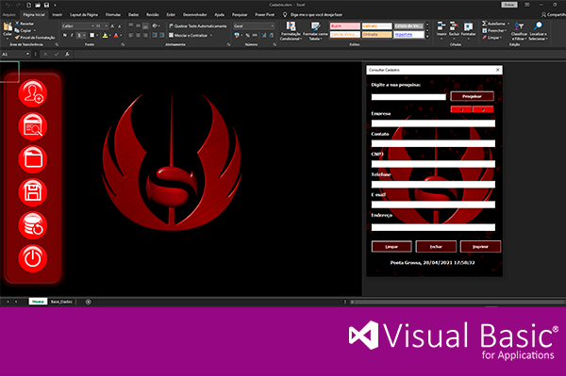Click the Excluir cells icon
Viewport: 566px width, 377px height.
tap(454, 26)
